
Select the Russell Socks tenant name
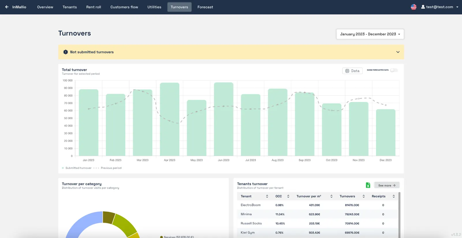[x=251, y=224]
